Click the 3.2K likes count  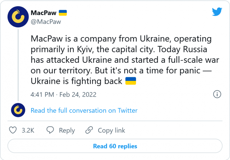(28, 130)
